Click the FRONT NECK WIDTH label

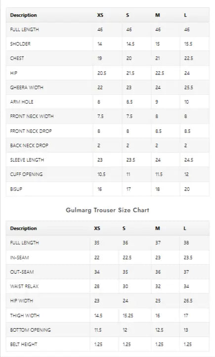point(32,117)
